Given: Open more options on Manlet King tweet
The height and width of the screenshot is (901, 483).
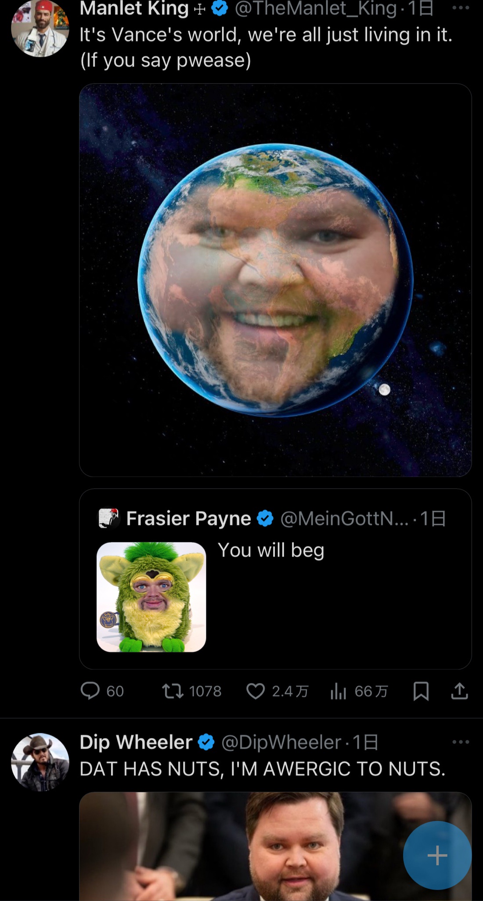Looking at the screenshot, I should pyautogui.click(x=460, y=8).
